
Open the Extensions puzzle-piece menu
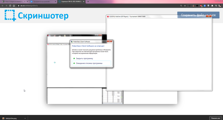212,6
